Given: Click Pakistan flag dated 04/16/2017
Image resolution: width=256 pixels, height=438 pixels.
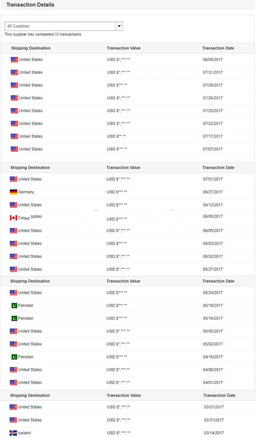Looking at the screenshot, I should tap(14, 357).
